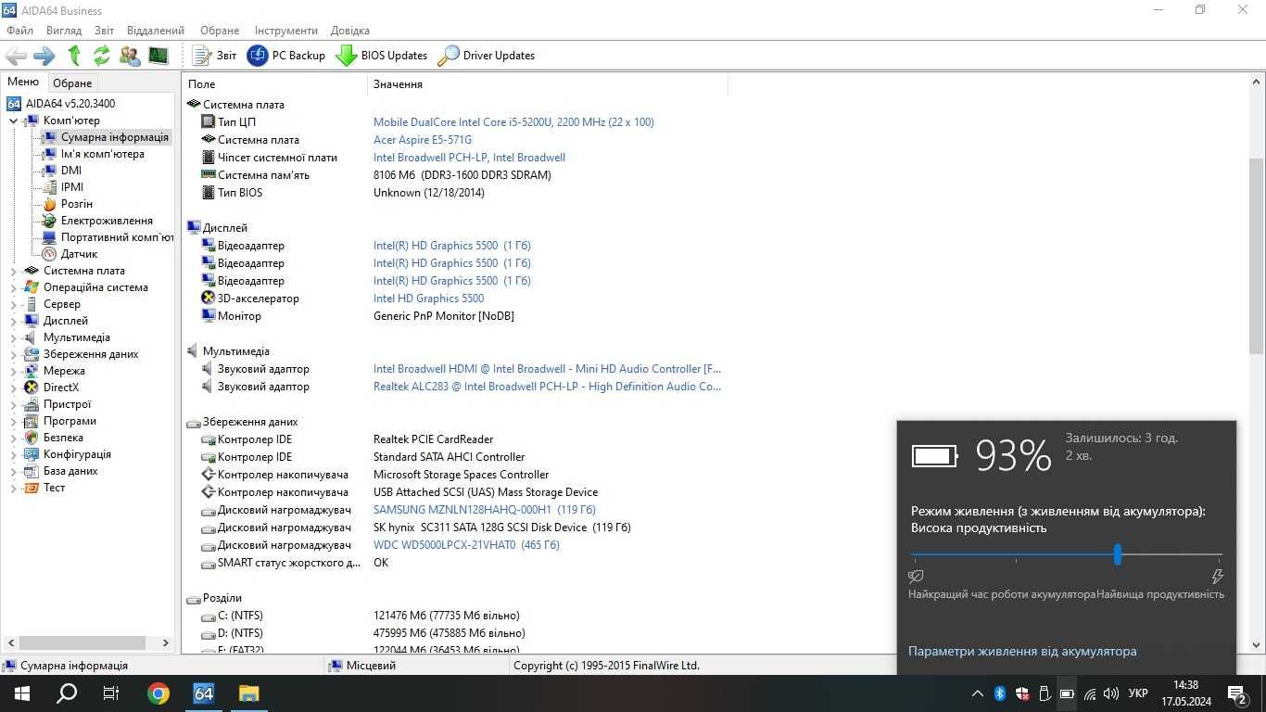Expand the DirectX tree node
The image size is (1266, 712).
coord(13,388)
